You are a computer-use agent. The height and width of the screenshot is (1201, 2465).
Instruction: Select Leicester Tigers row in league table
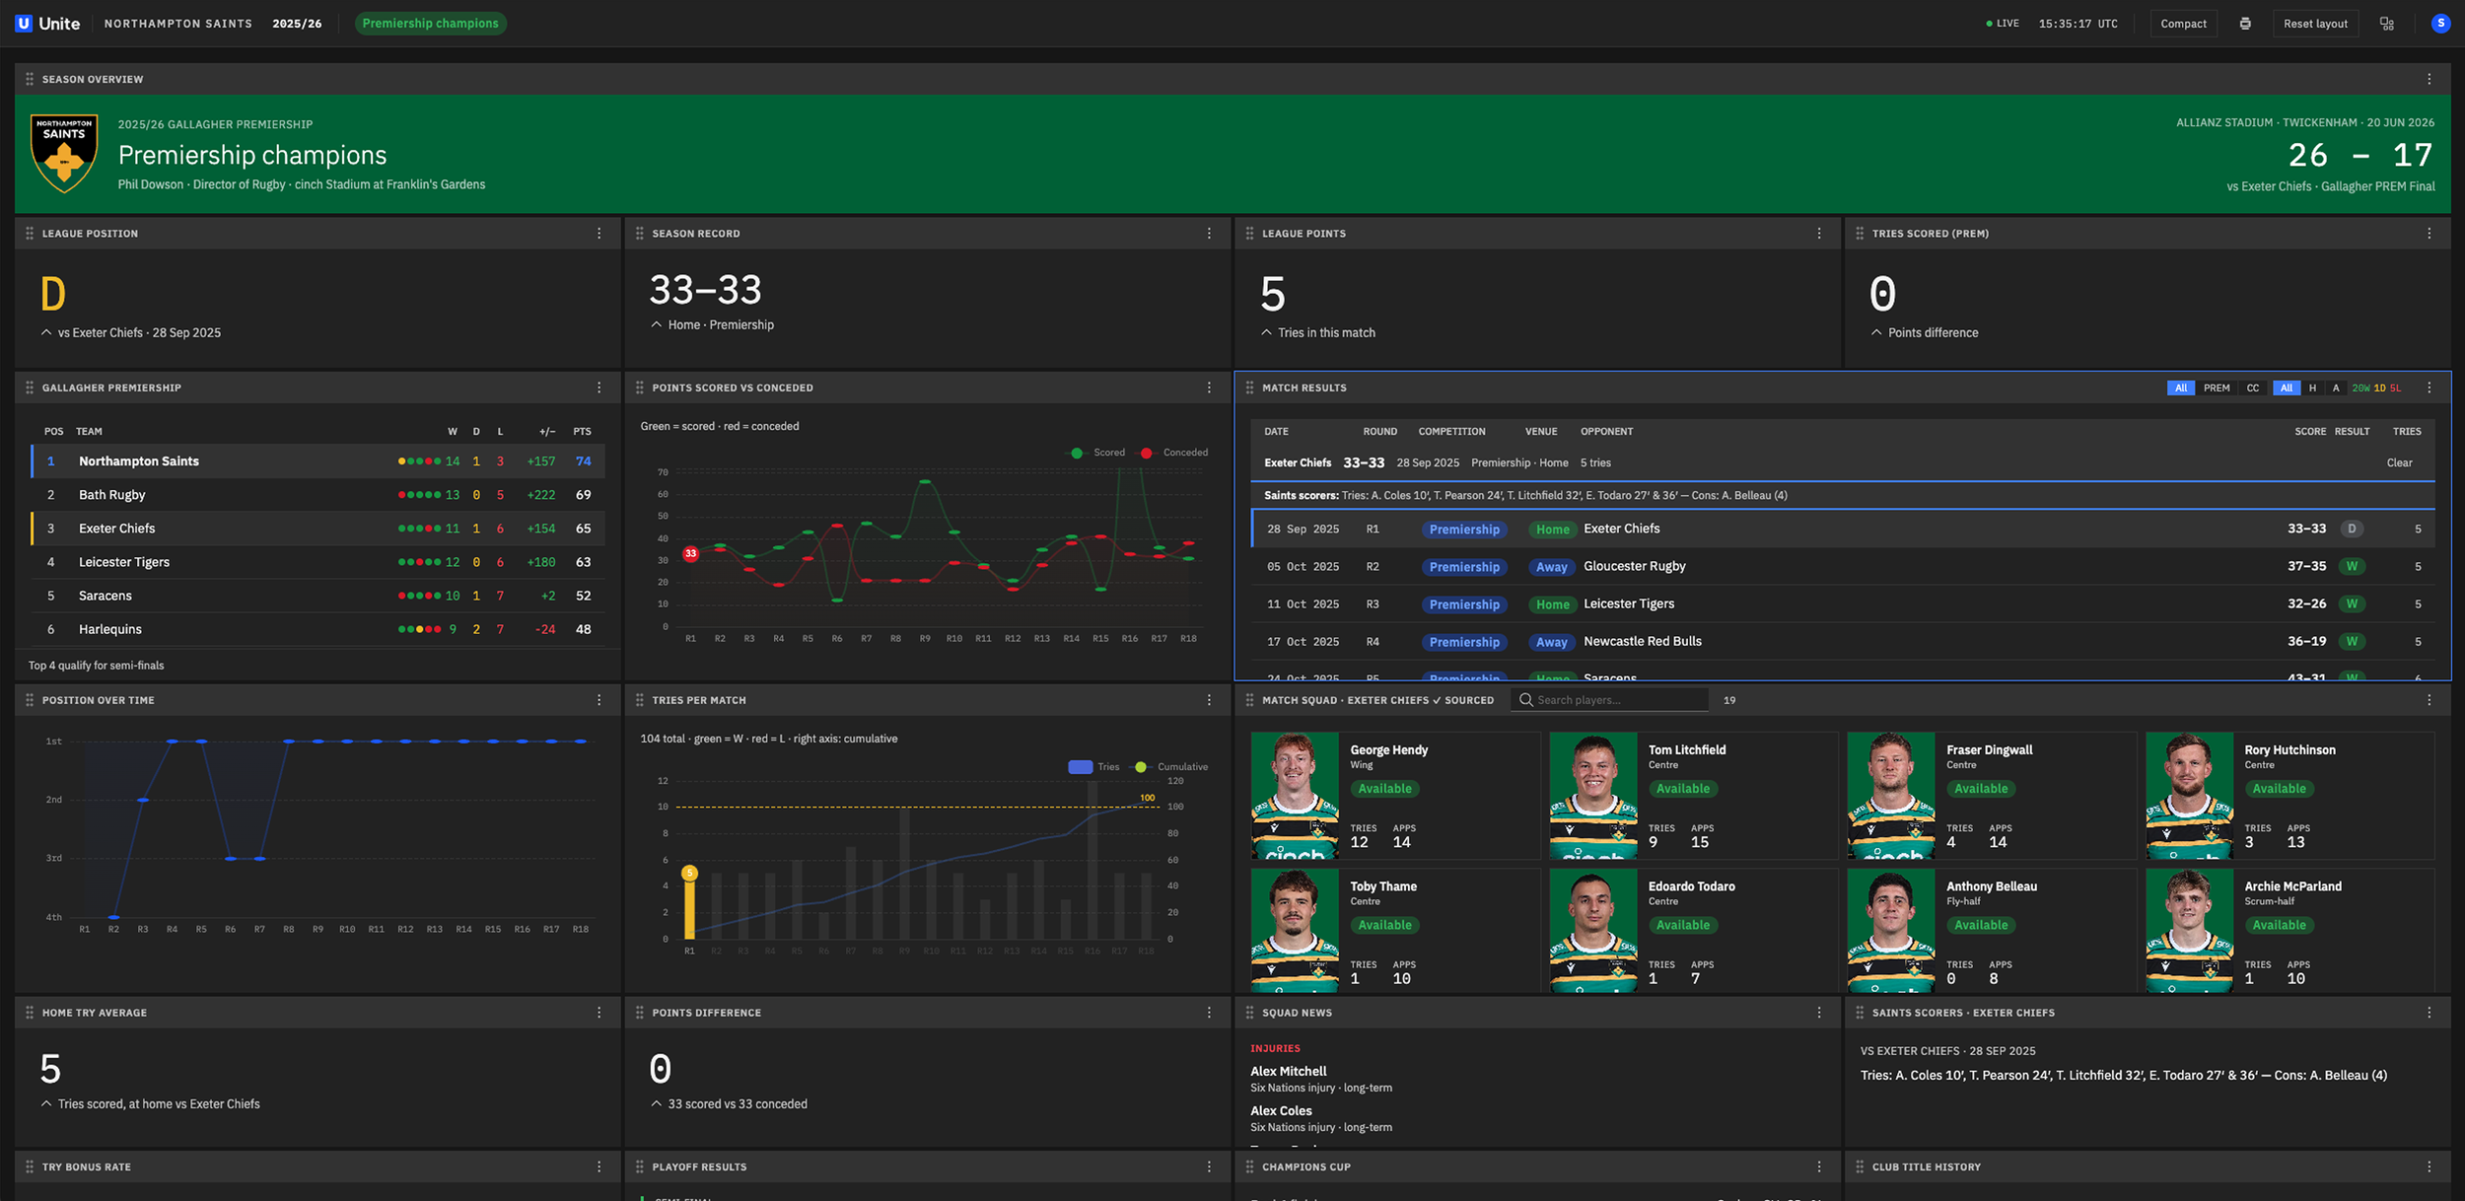[317, 562]
